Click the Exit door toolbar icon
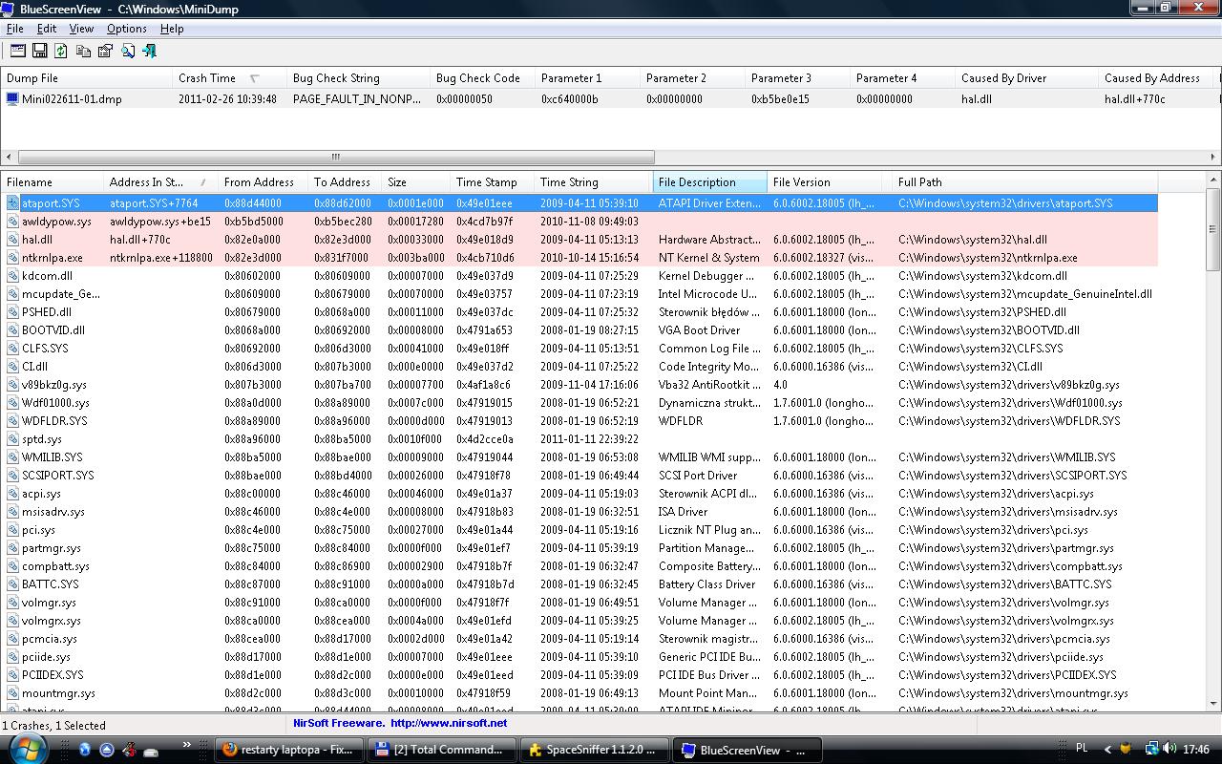Image resolution: width=1222 pixels, height=764 pixels. click(x=149, y=51)
